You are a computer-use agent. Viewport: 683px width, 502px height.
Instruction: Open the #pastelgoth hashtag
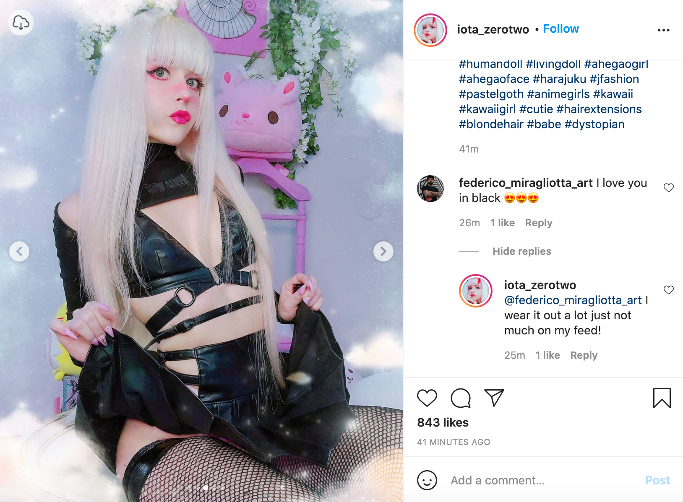click(491, 94)
